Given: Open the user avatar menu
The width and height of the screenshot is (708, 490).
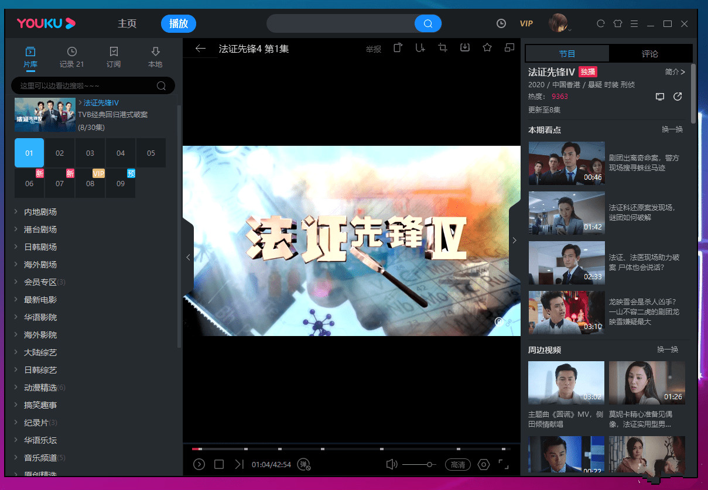Looking at the screenshot, I should [558, 23].
